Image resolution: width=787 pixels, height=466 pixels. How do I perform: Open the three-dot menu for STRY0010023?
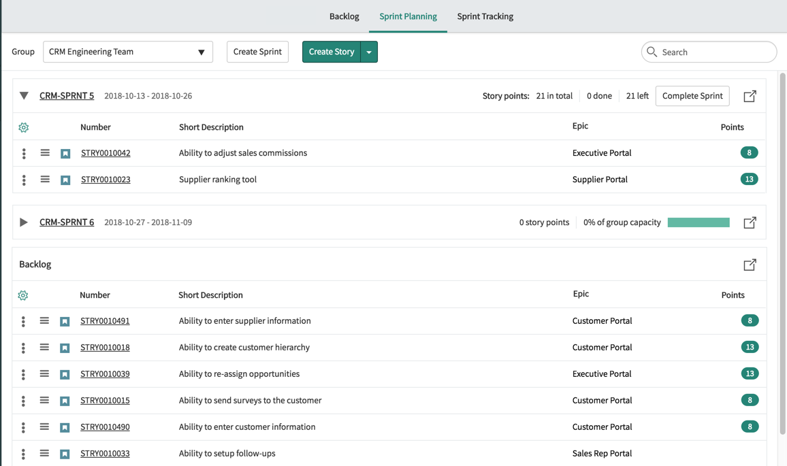pos(24,180)
